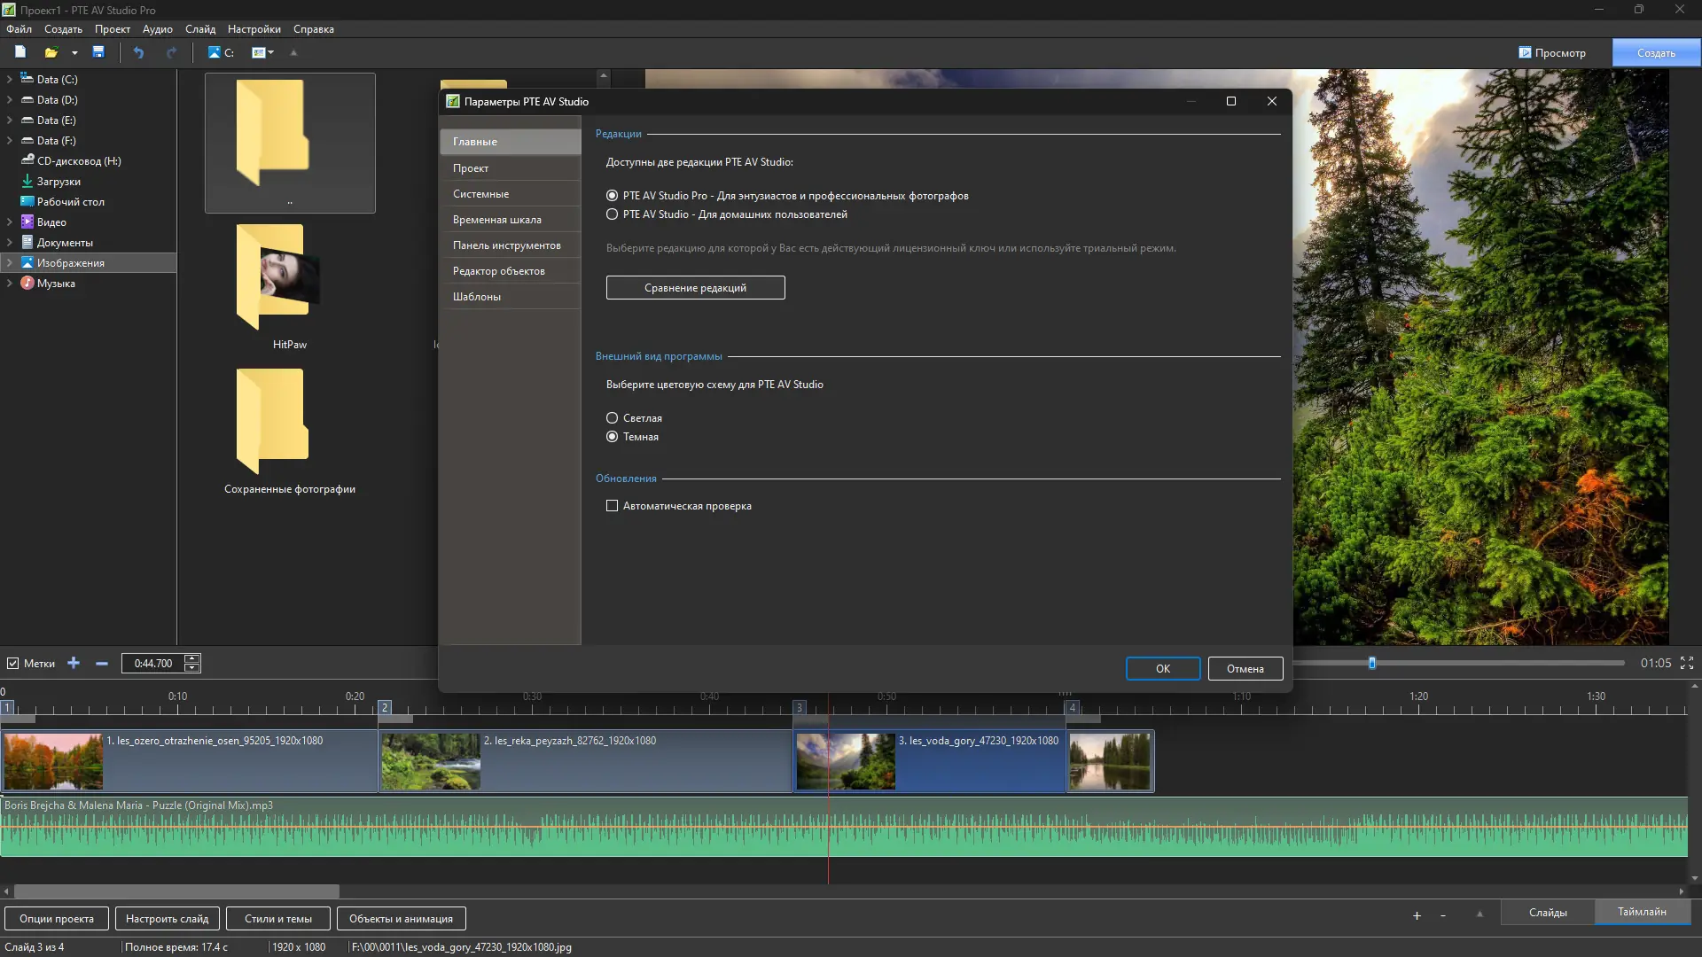Remove marker with the minus icon
The height and width of the screenshot is (957, 1702).
102,663
